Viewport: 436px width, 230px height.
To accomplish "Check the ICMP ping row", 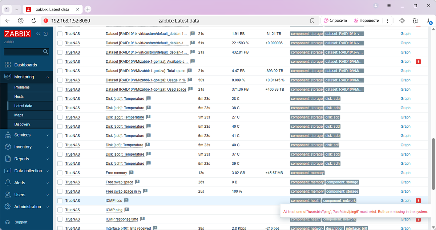I will (60, 210).
